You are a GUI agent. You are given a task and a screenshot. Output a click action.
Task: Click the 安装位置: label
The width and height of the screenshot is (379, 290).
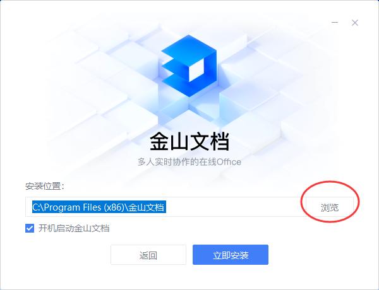(x=45, y=186)
